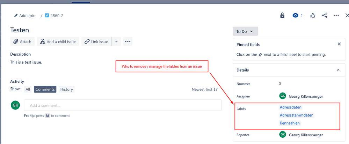Click the watcher count 1
The width and height of the screenshot is (349, 144).
302,16
